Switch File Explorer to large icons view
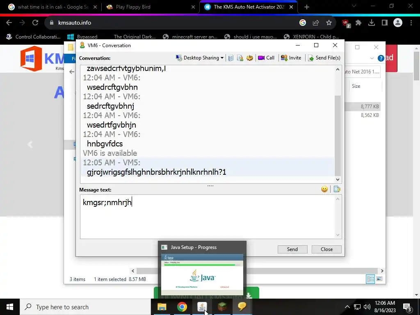The image size is (420, 315). 379,279
